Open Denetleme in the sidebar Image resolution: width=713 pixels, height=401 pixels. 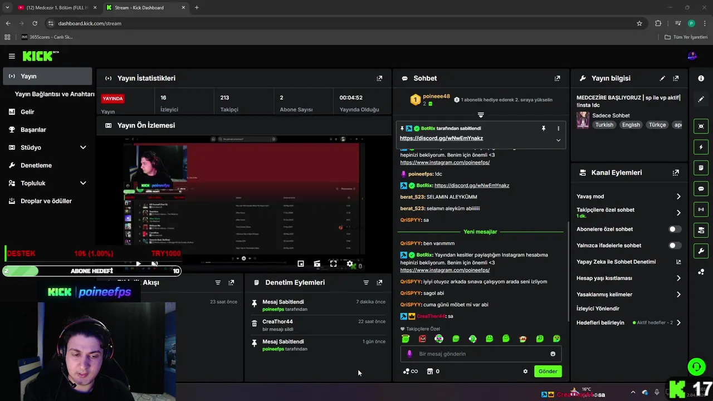36,165
